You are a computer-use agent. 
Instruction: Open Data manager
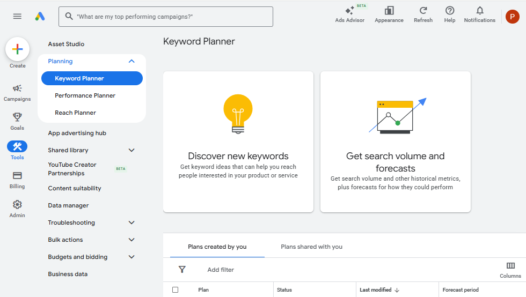68,205
